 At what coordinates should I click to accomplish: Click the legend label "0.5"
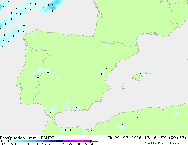coord(10,144)
